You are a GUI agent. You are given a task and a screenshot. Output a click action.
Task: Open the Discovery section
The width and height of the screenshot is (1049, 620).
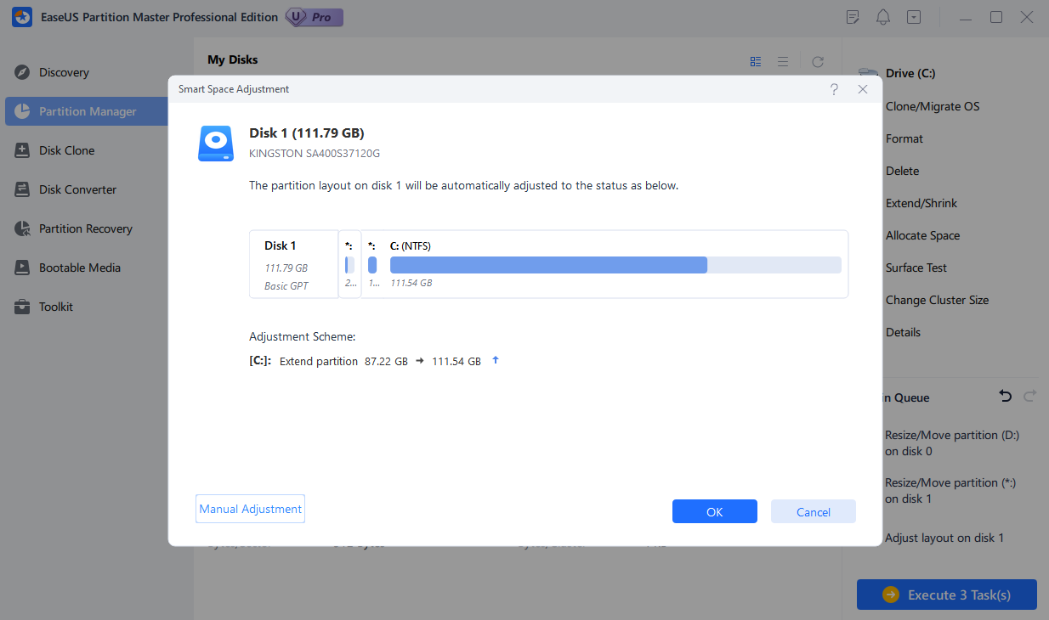click(x=64, y=73)
